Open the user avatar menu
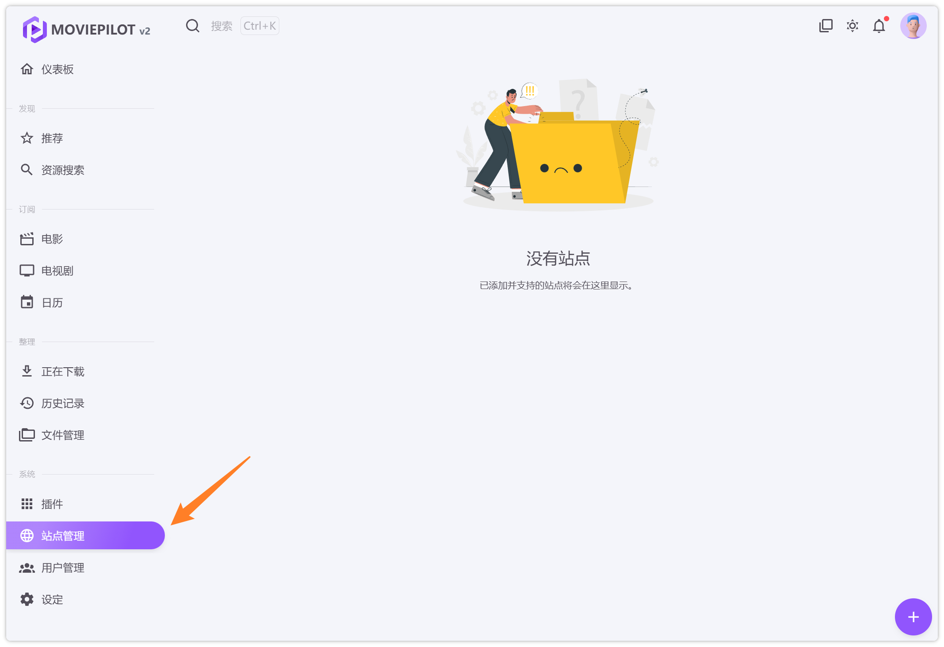The height and width of the screenshot is (647, 944). 913,26
